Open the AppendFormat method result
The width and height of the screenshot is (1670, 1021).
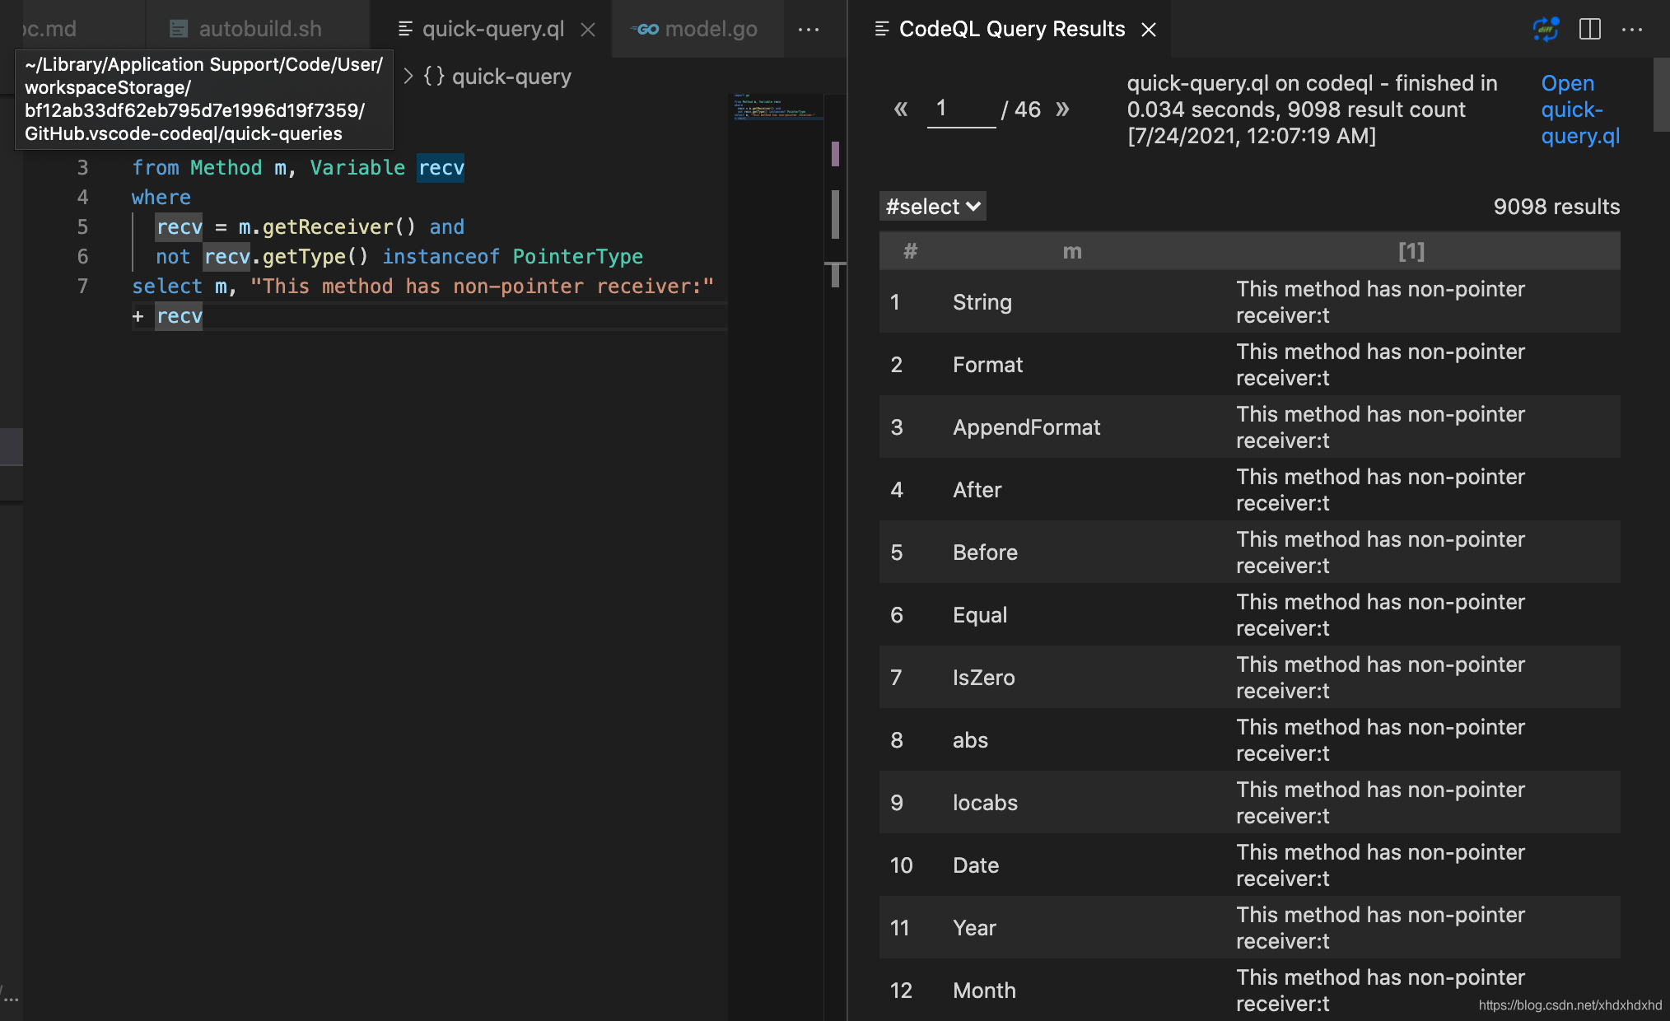tap(1026, 427)
